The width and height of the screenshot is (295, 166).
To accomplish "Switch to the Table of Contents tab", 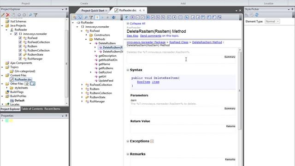I will pyautogui.click(x=32, y=109).
